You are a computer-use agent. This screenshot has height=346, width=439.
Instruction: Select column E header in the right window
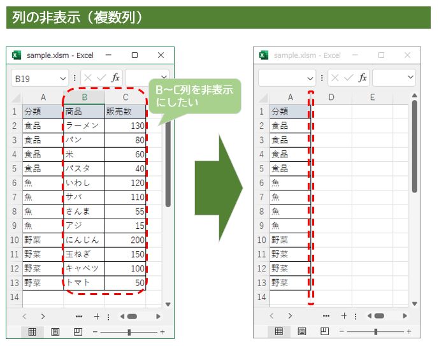coord(372,97)
